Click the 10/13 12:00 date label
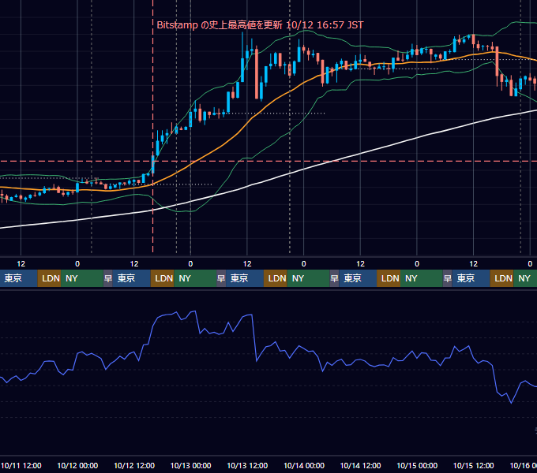 (x=247, y=465)
